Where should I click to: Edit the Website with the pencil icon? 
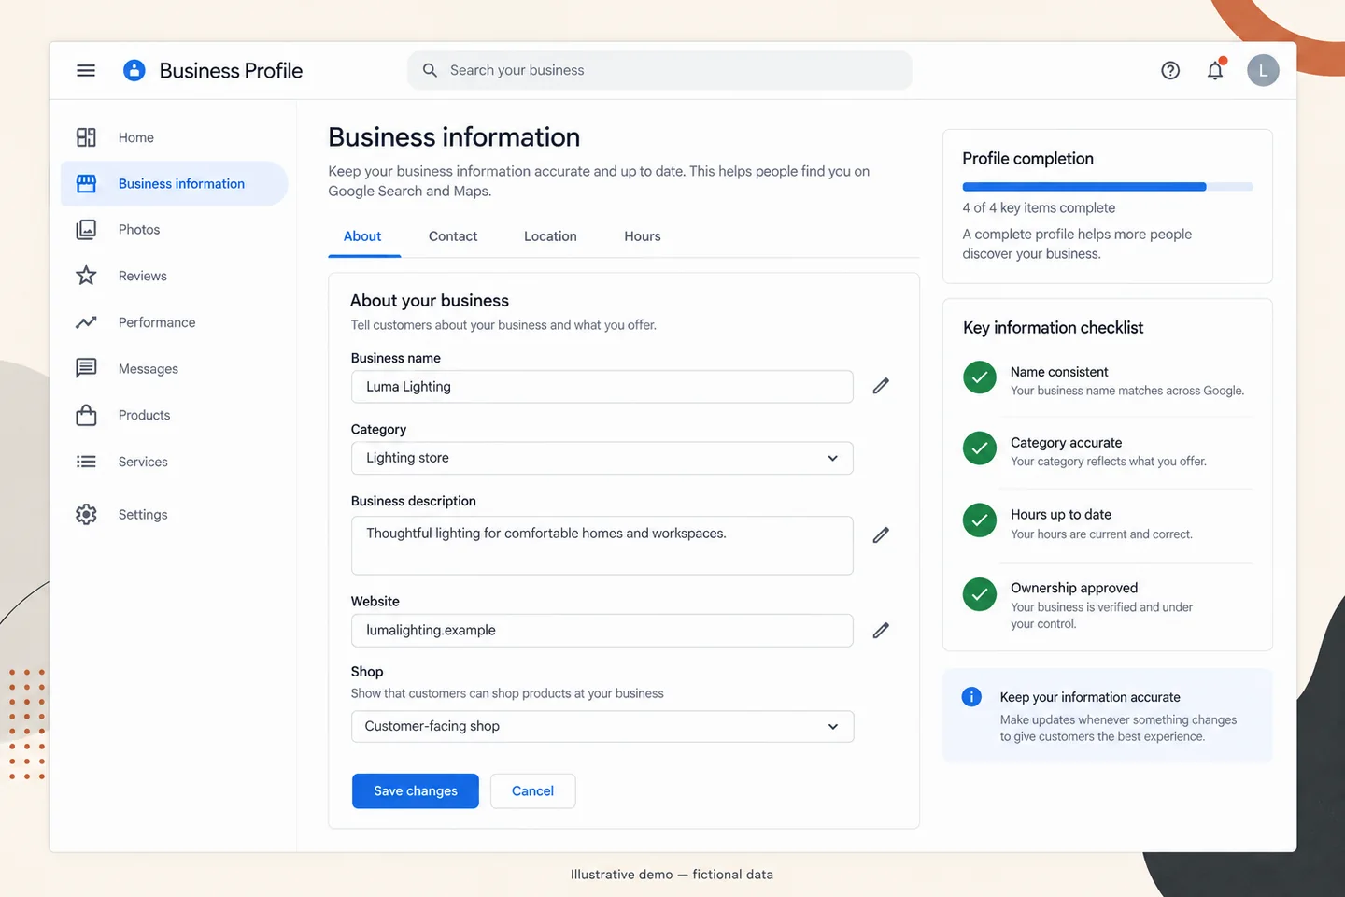click(881, 631)
